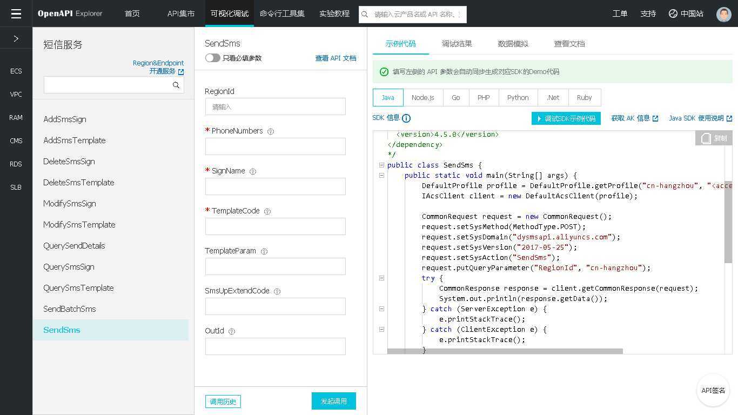Select the .Net language tab

pos(553,98)
